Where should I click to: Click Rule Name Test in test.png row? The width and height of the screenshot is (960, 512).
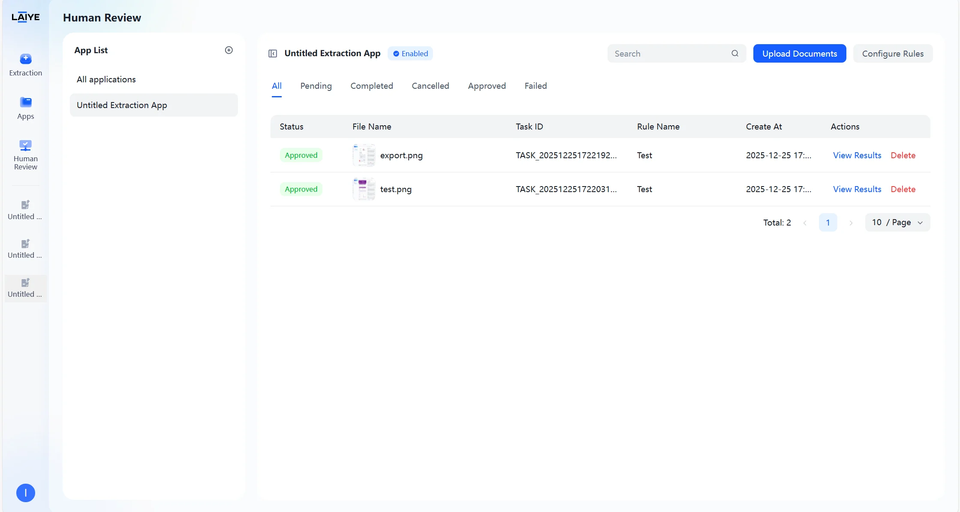pyautogui.click(x=644, y=189)
